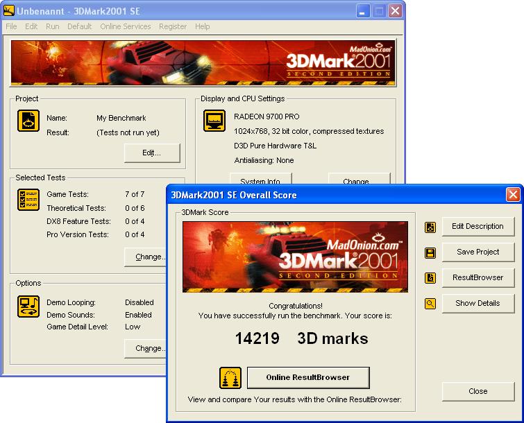Click the Demo Sounds Enabled value

pyautogui.click(x=138, y=315)
